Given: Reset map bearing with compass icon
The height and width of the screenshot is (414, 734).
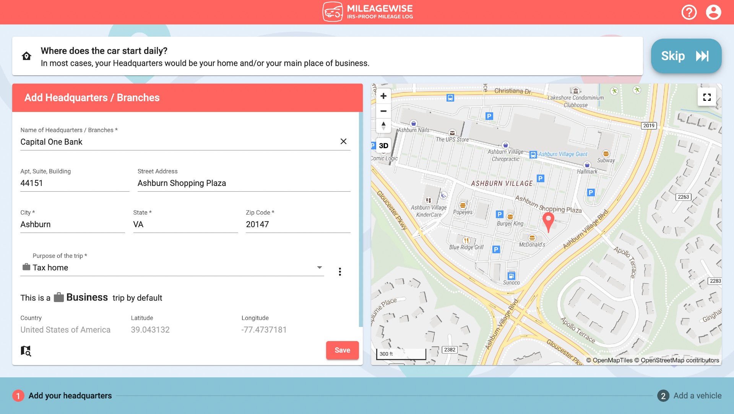Looking at the screenshot, I should point(383,126).
